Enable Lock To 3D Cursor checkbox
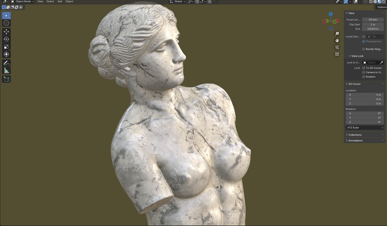This screenshot has width=387, height=226. tap(364, 68)
